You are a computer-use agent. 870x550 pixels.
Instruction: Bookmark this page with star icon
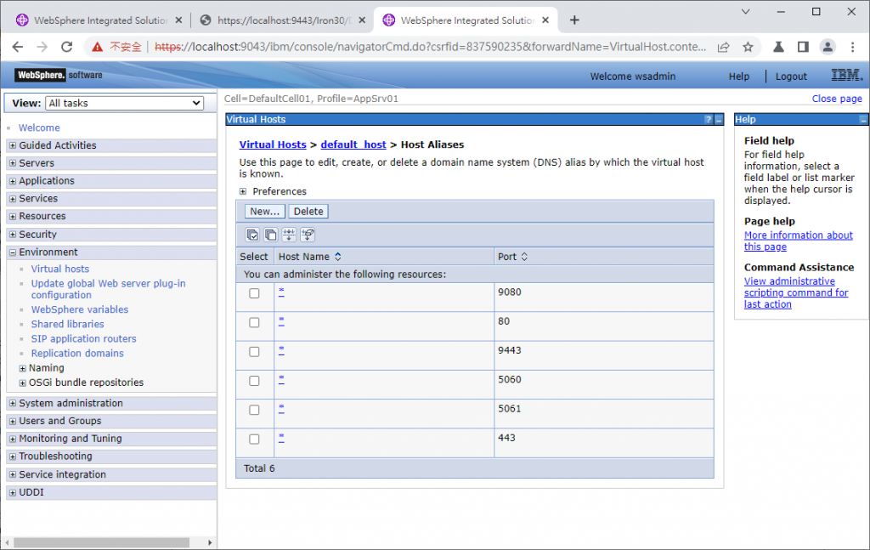tap(748, 47)
